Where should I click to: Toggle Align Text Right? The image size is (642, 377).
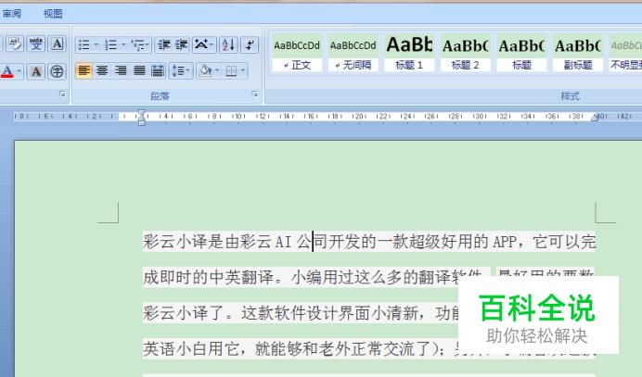pos(121,70)
